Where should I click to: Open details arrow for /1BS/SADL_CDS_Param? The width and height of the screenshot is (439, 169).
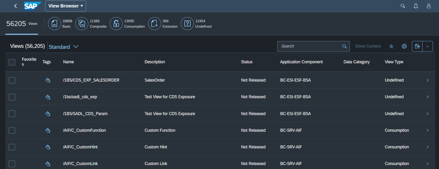428,114
